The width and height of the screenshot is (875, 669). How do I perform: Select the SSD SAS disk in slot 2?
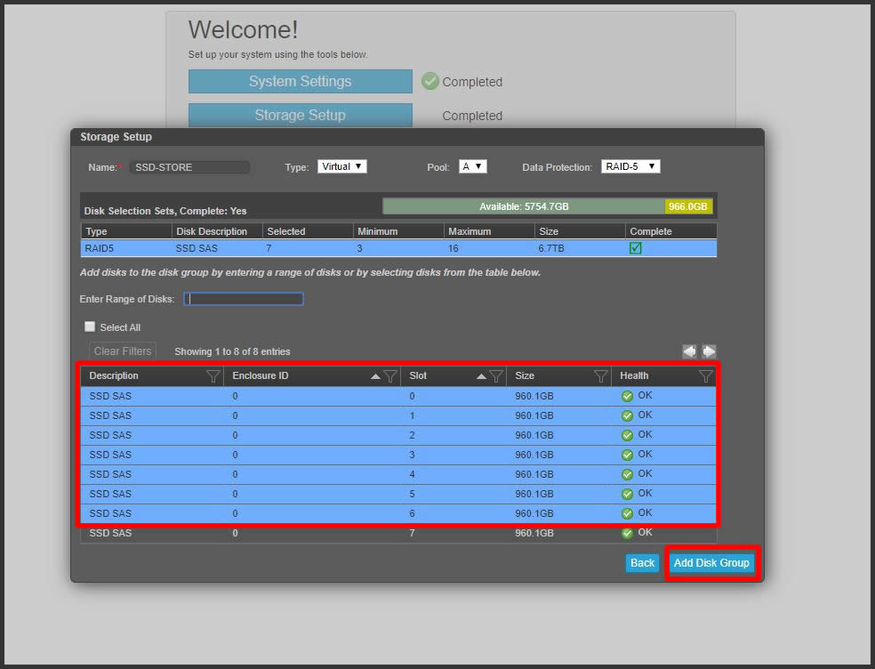point(398,435)
